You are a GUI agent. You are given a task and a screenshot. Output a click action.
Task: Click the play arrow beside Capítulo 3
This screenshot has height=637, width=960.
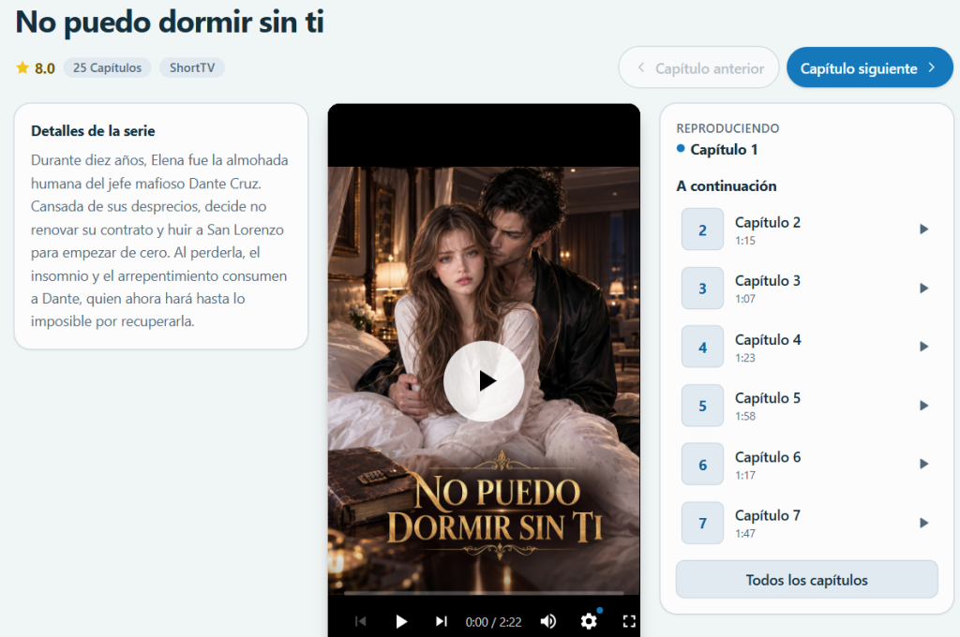[x=923, y=289]
